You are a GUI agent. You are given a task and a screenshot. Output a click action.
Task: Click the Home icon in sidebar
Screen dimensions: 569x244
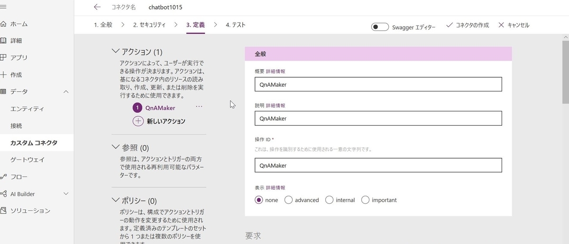[3, 24]
